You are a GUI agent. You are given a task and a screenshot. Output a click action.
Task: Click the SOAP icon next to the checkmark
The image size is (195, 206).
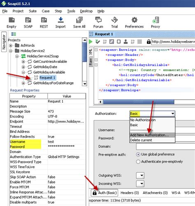[105, 41]
